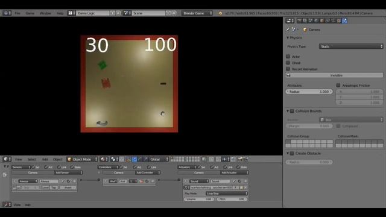
Task: Open the screen layout browse icon
Action: (71, 13)
